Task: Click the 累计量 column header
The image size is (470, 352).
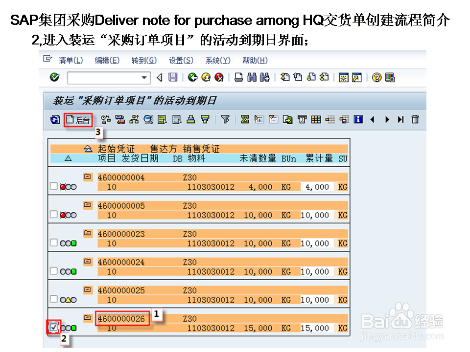Action: click(x=319, y=158)
